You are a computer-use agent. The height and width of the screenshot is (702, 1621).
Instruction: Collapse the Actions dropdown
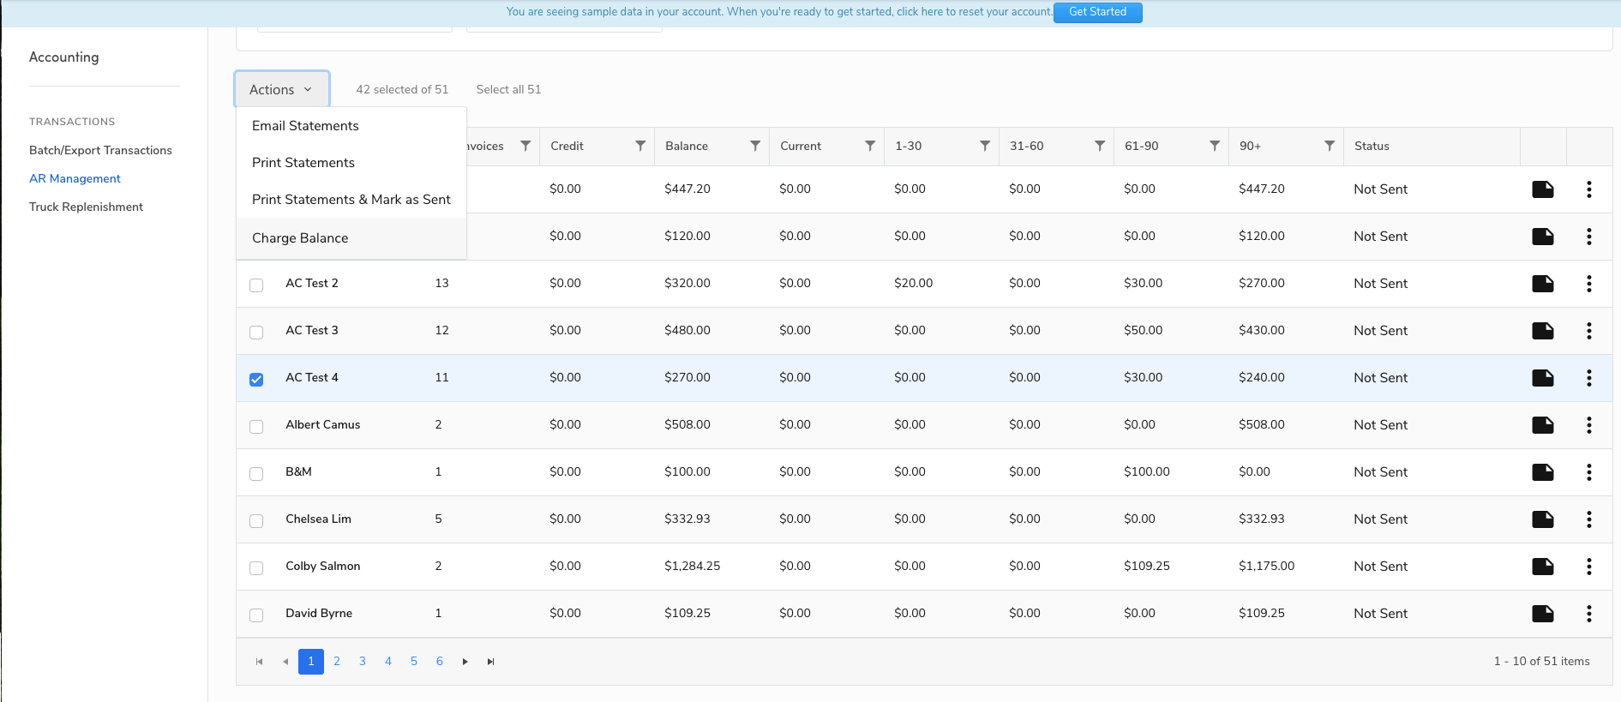click(x=282, y=89)
